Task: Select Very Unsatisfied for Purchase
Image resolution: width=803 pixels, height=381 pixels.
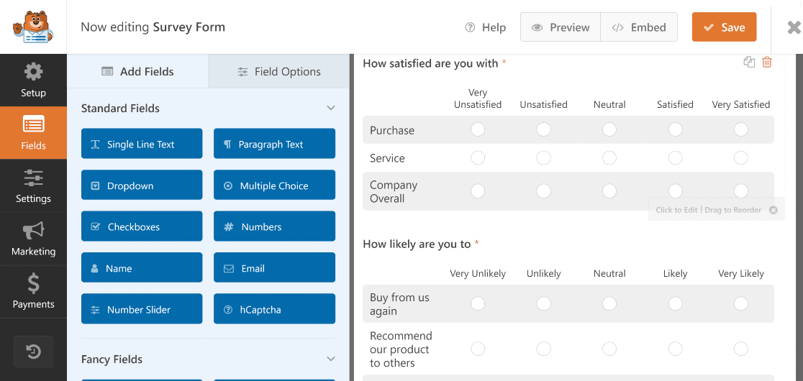Action: pos(478,129)
